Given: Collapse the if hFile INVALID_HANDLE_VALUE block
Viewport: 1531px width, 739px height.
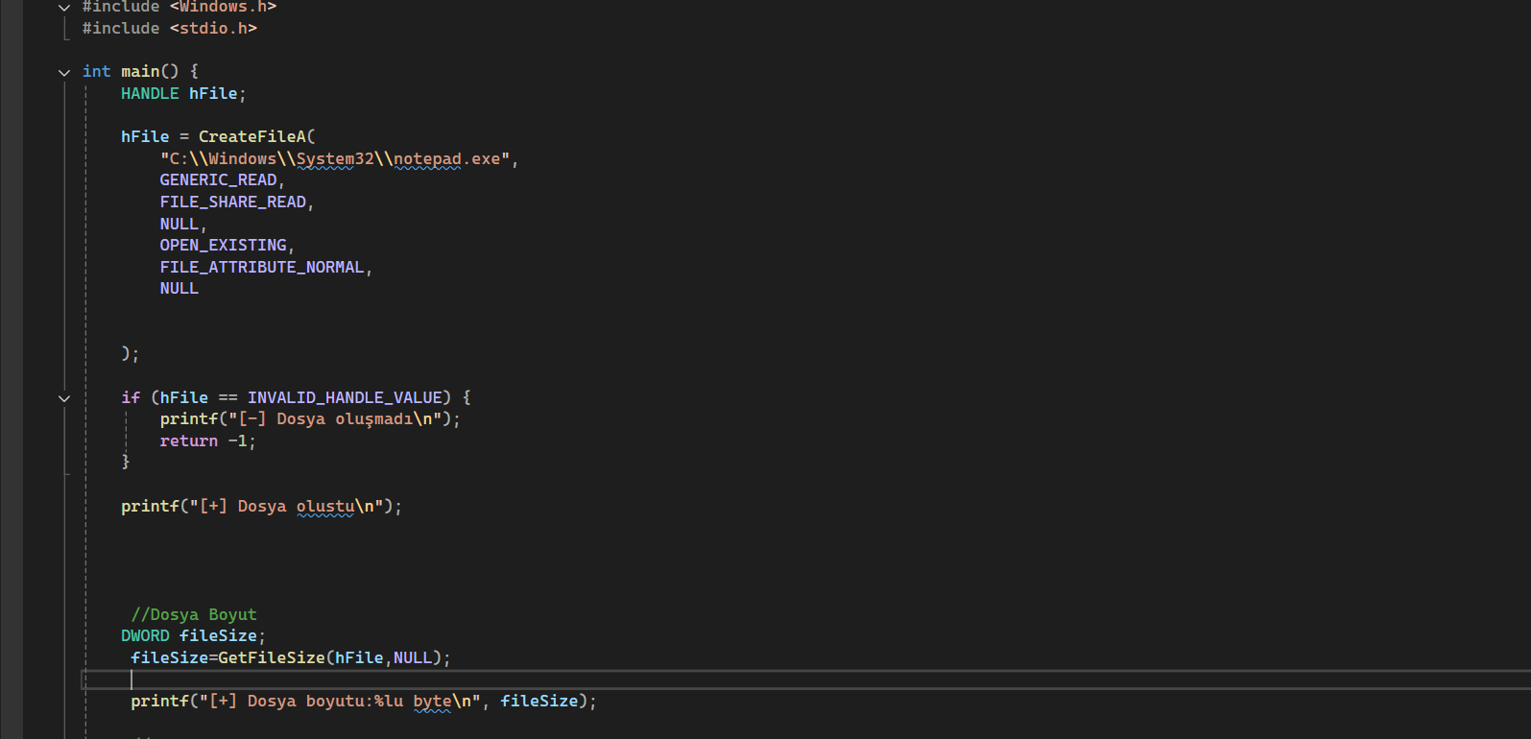Looking at the screenshot, I should pyautogui.click(x=64, y=398).
